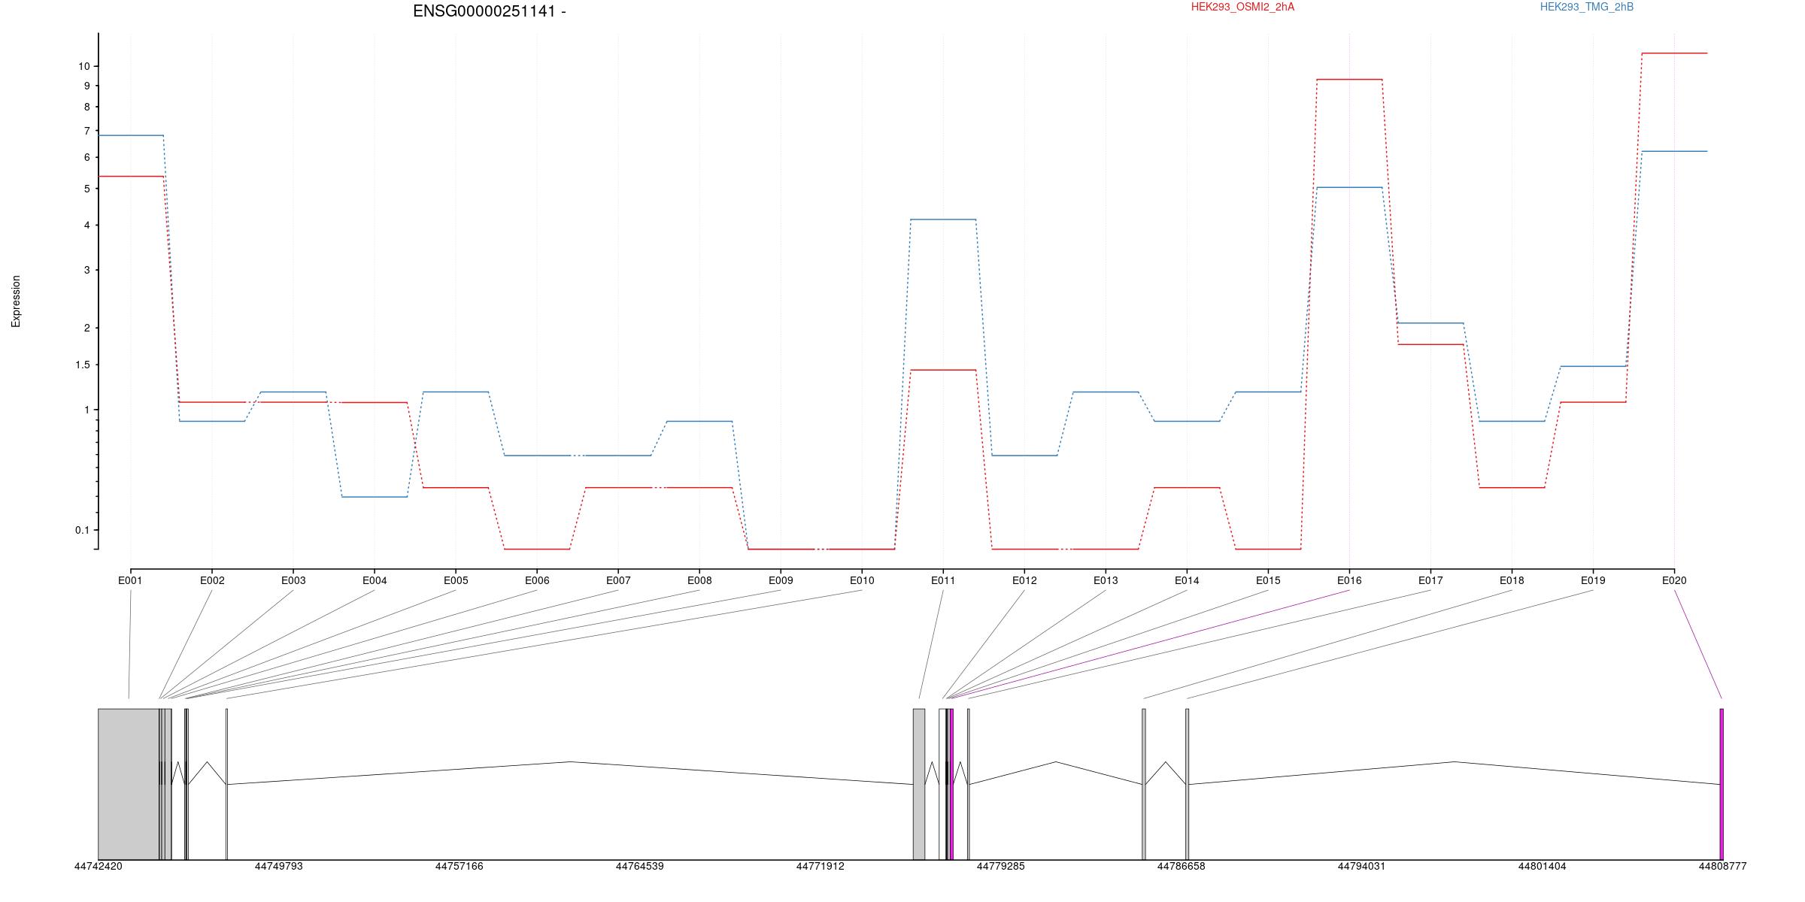Click genomic coordinate 44786658
Image resolution: width=1805 pixels, height=902 pixels.
pyautogui.click(x=1181, y=867)
